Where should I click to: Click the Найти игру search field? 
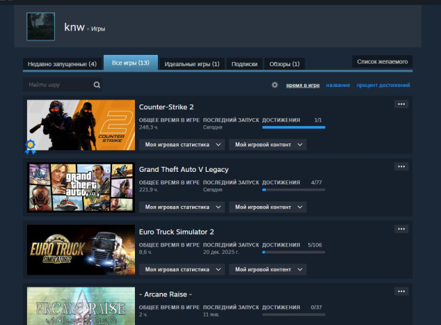point(58,85)
